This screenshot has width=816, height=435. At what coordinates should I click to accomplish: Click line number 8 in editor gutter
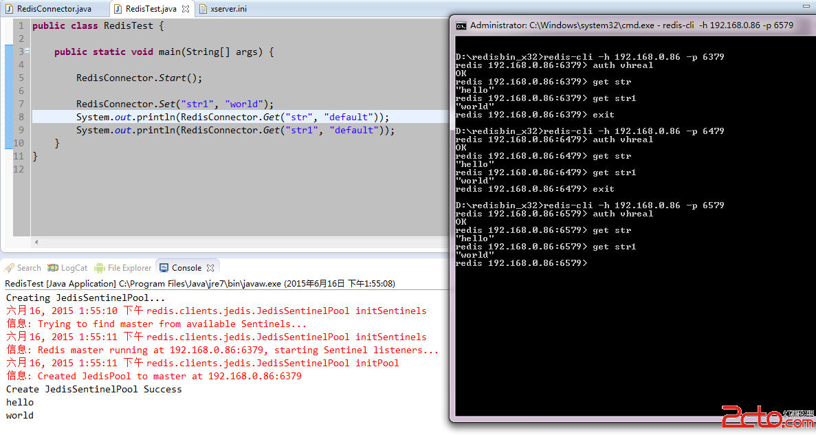point(21,117)
